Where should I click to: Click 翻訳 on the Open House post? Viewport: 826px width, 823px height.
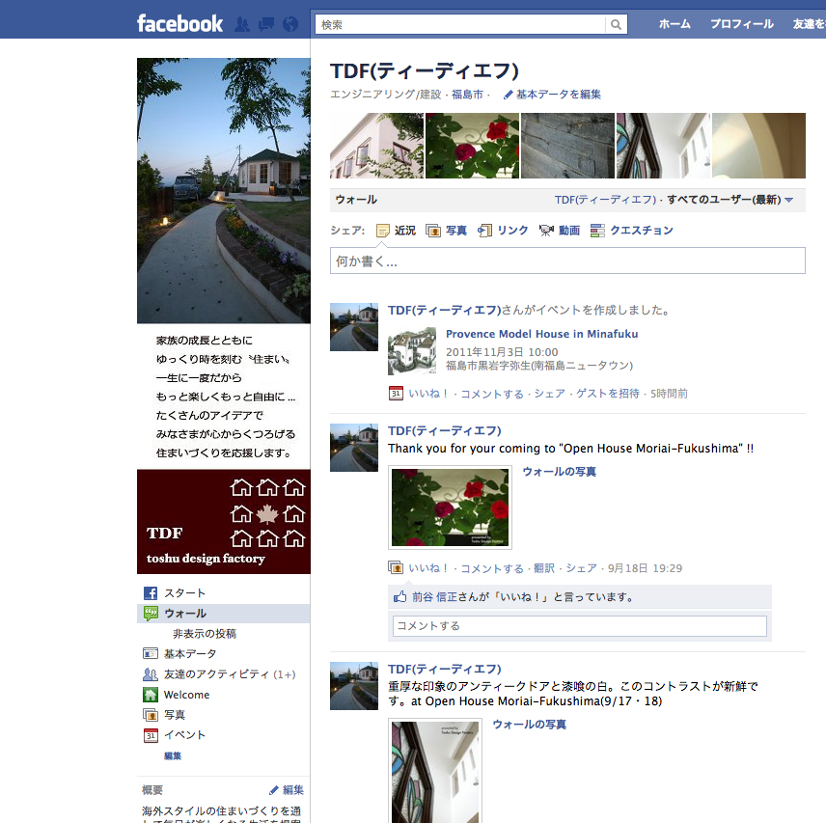pyautogui.click(x=544, y=568)
